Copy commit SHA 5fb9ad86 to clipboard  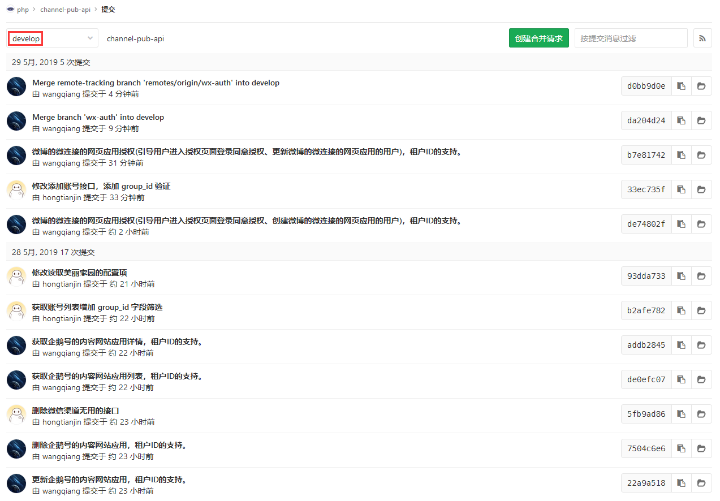[682, 414]
